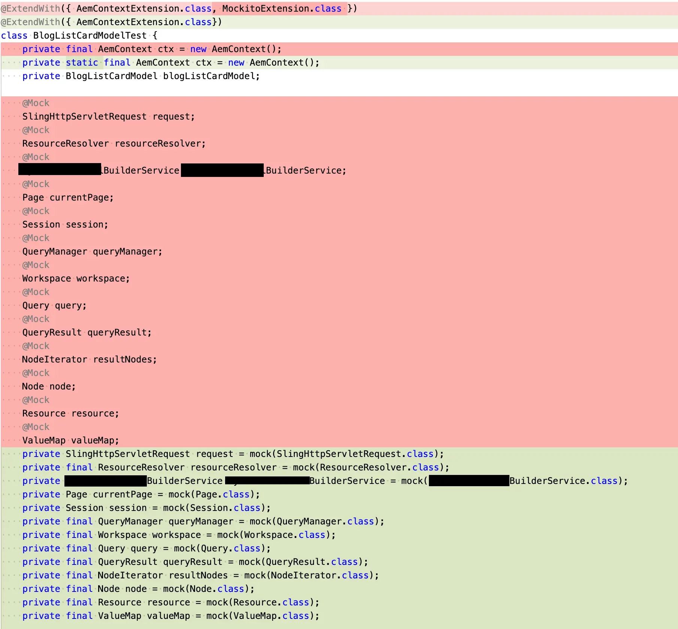
Task: Click the removed line containing MockitoExtension.class
Action: pyautogui.click(x=339, y=8)
